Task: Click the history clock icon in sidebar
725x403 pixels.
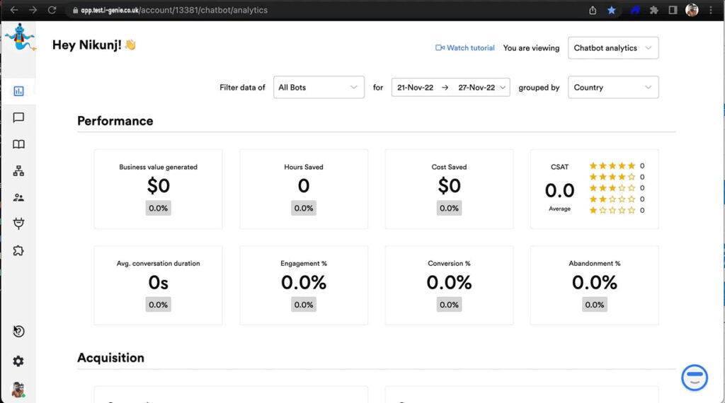Action: click(x=18, y=332)
